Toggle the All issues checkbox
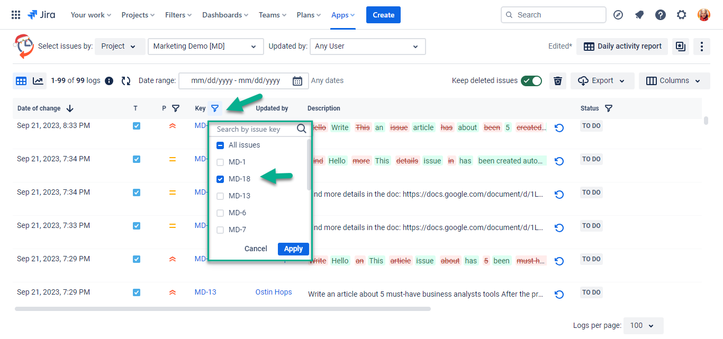723x339 pixels. click(220, 145)
